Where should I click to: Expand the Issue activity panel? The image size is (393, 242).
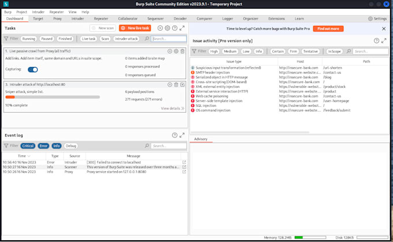pos(384,40)
